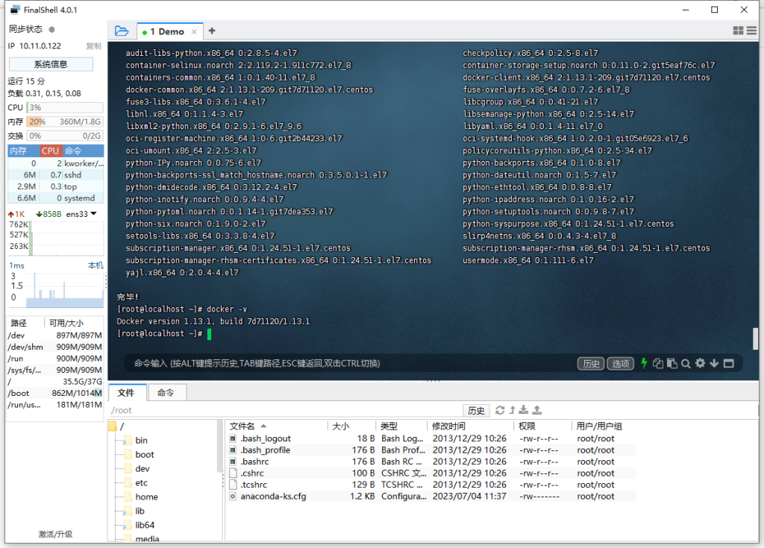Screen dimensions: 764x548
Task: Select the systemd process row
Action: click(x=55, y=198)
